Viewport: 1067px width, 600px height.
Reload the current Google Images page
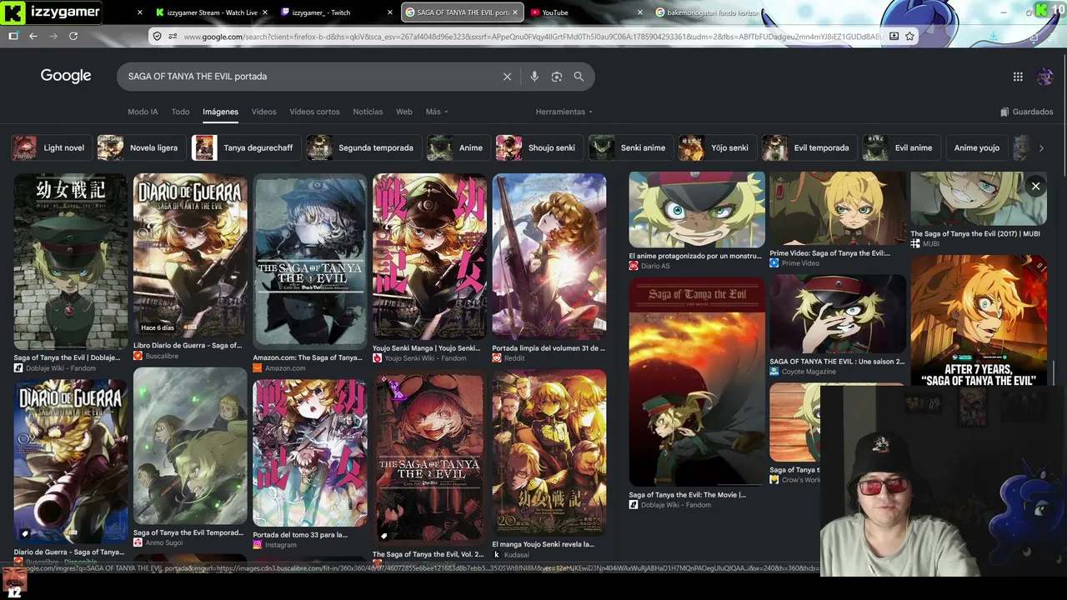pyautogui.click(x=73, y=36)
